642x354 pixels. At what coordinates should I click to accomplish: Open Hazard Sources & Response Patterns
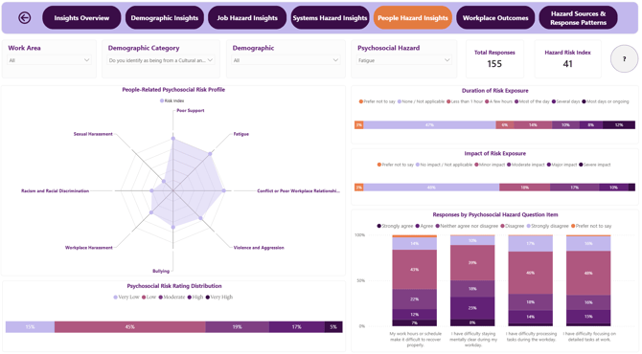pyautogui.click(x=578, y=17)
